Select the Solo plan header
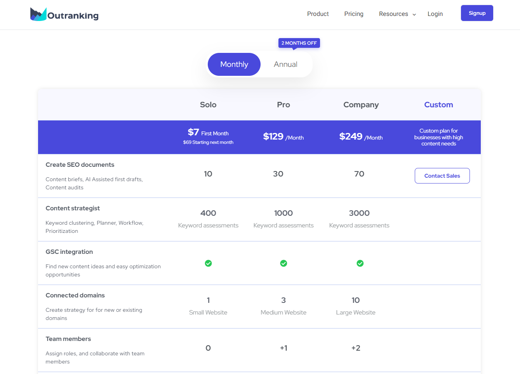The height and width of the screenshot is (374, 520). pos(208,105)
